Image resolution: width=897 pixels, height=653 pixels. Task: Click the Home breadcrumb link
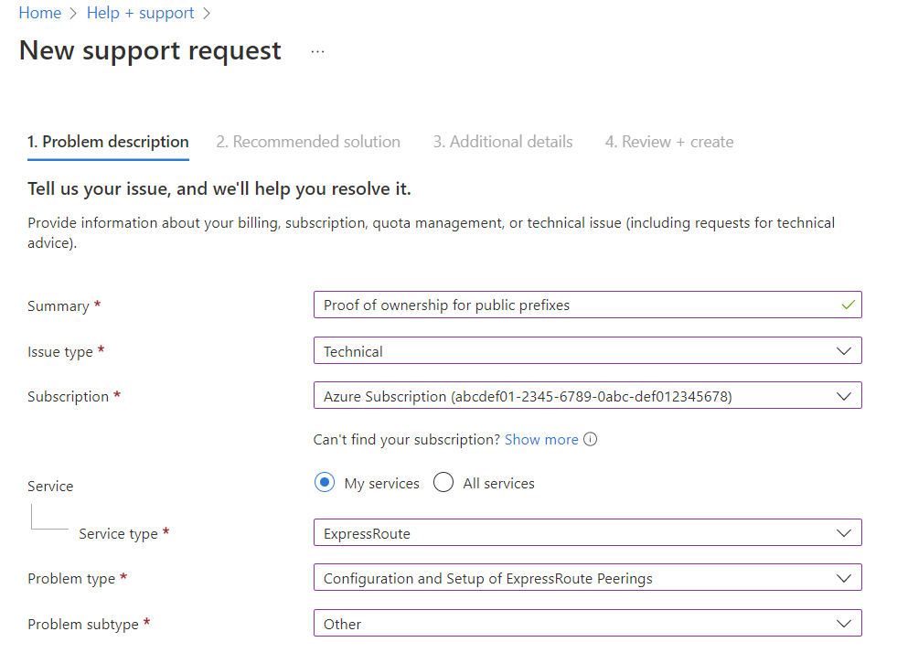click(x=40, y=13)
